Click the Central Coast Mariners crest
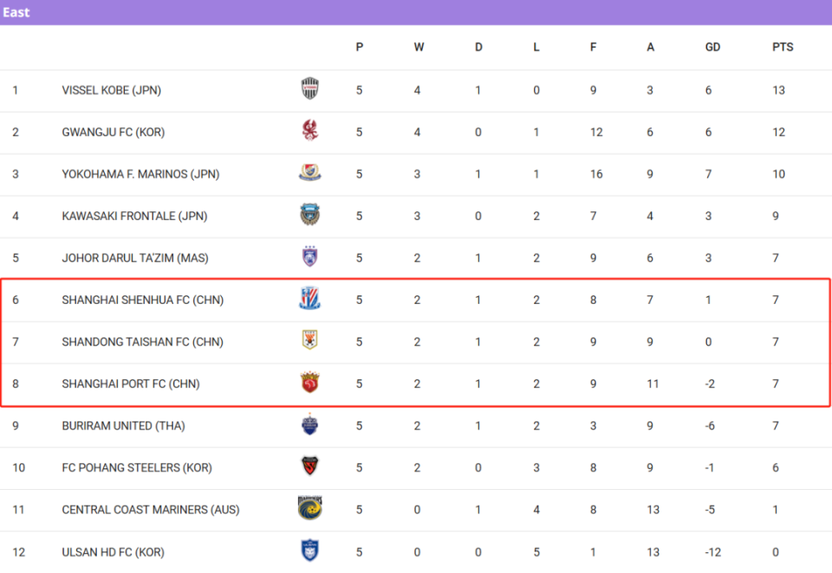The image size is (832, 573). (310, 509)
